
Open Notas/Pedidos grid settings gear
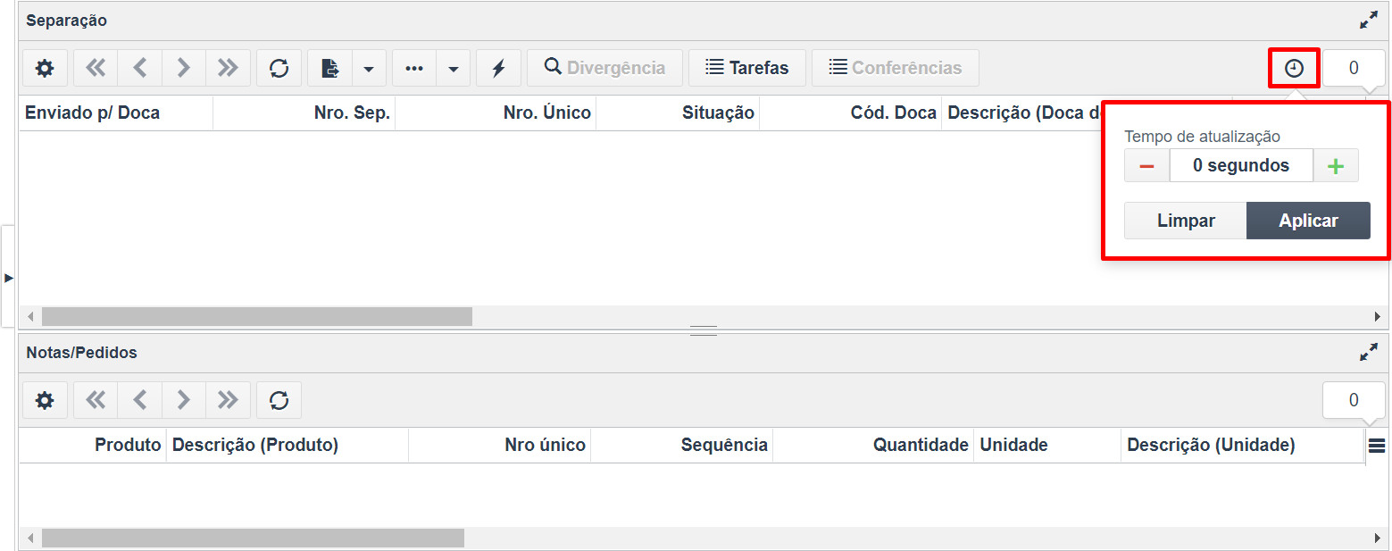point(45,400)
